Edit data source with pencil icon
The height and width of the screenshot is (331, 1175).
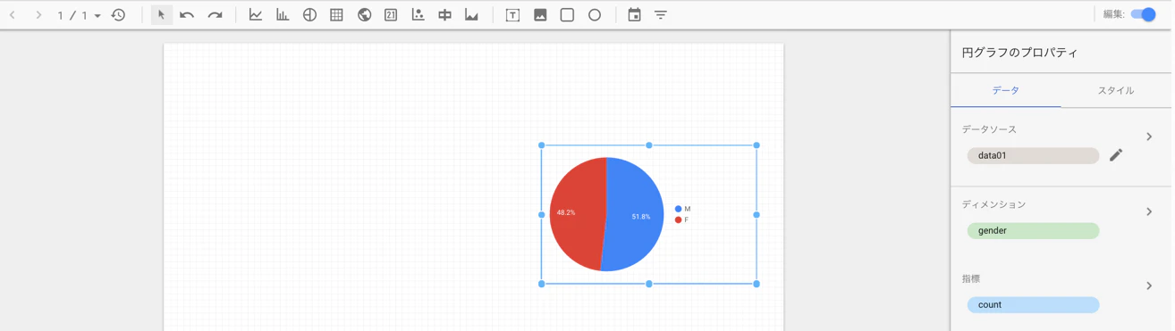[1116, 155]
